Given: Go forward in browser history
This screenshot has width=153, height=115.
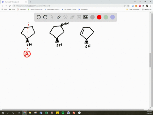Looking at the screenshot, I should pyautogui.click(x=6, y=6).
